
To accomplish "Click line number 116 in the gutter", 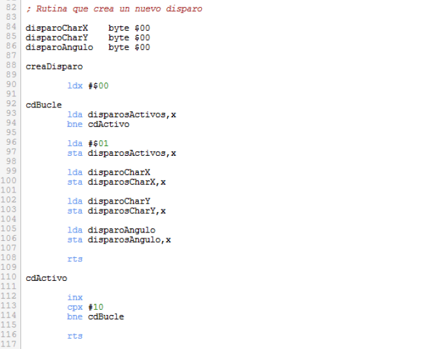I will [10, 336].
